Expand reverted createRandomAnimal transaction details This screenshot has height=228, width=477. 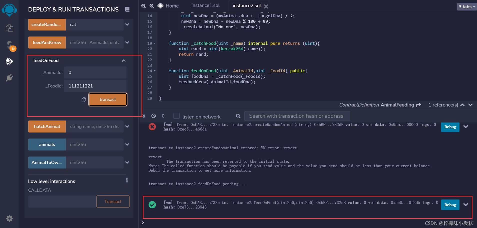pos(466,127)
